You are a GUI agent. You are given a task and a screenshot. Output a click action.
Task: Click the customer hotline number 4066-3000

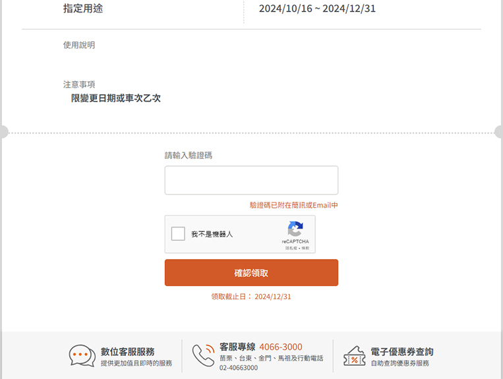click(x=281, y=347)
